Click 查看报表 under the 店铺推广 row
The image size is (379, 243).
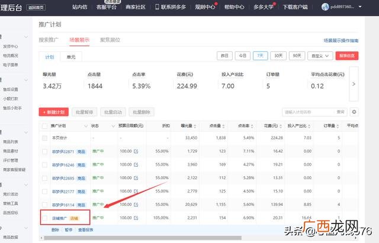click(x=85, y=230)
